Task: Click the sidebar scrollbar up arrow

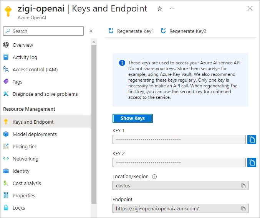Action: (94, 42)
